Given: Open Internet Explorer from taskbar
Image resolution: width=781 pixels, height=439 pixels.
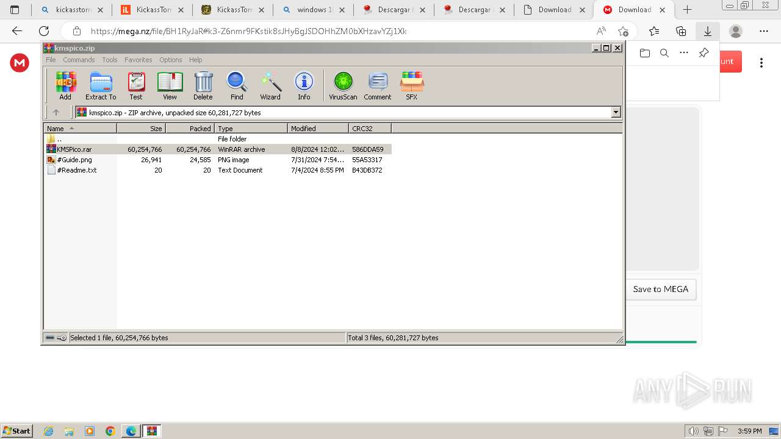Looking at the screenshot, I should (x=49, y=431).
